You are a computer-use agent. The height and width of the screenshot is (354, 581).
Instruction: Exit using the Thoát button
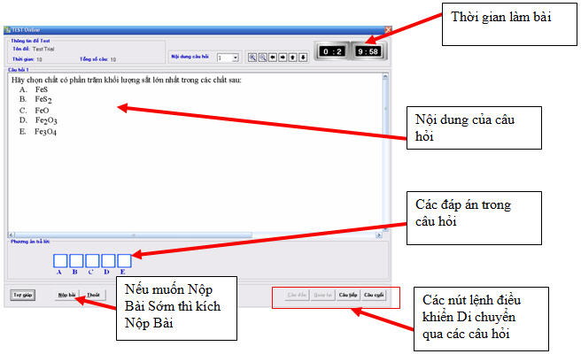(x=93, y=295)
